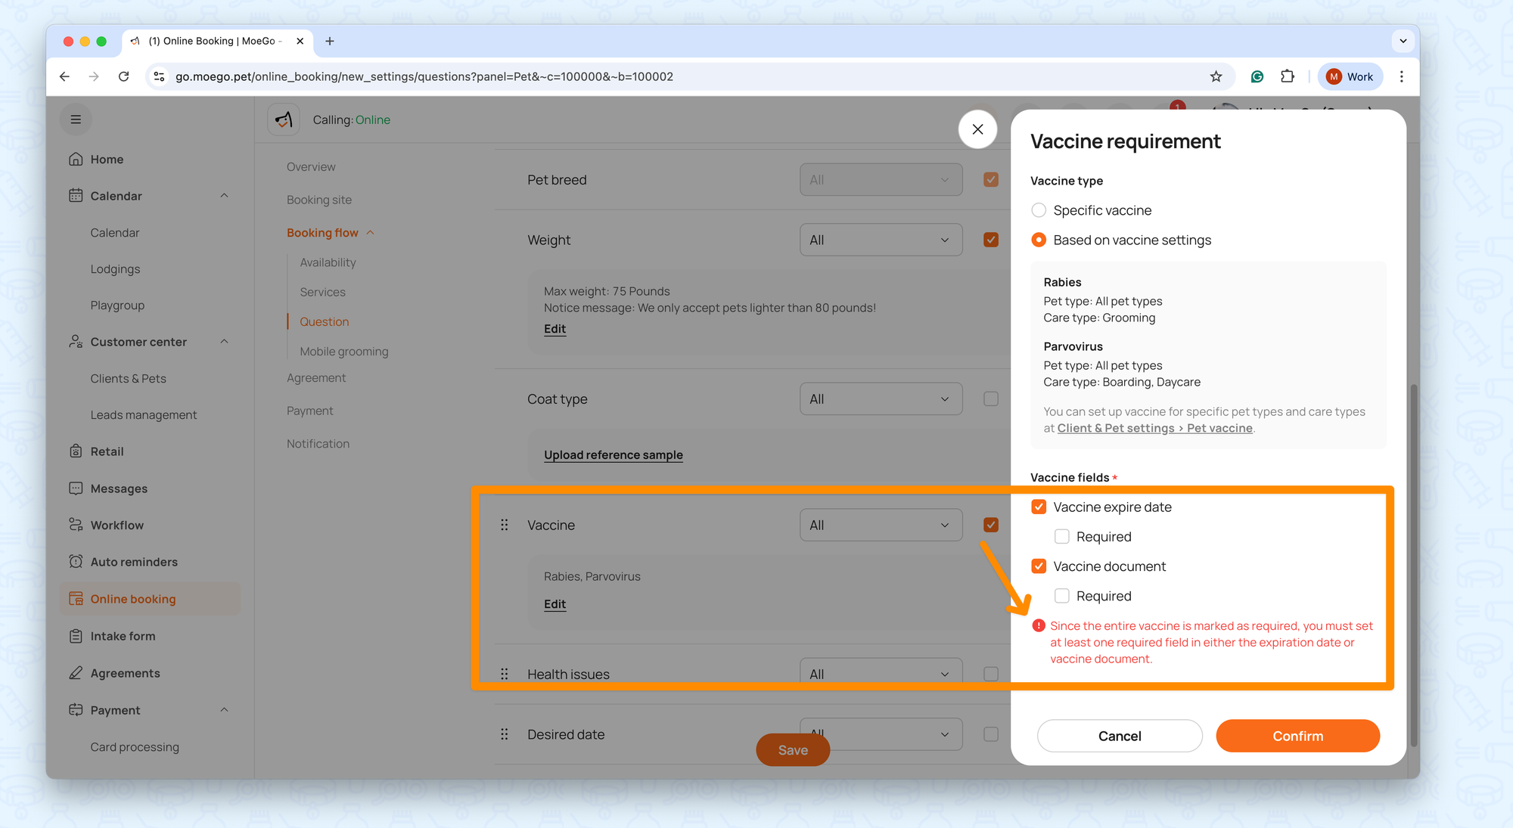Mark Vaccine expire date as Required
Viewport: 1513px width, 828px height.
click(1062, 537)
